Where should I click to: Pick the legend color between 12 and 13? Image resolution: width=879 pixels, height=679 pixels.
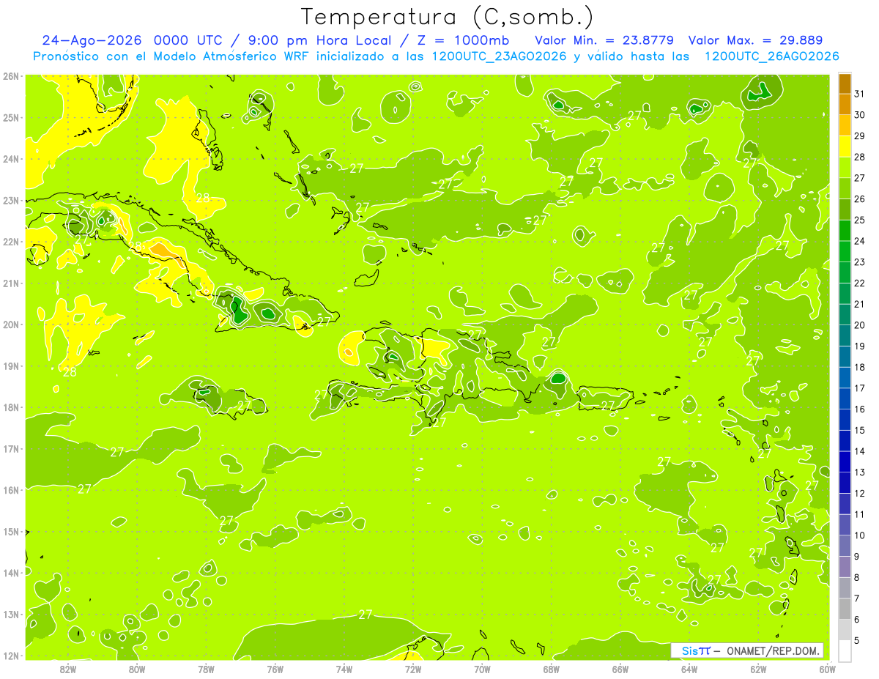(x=845, y=483)
